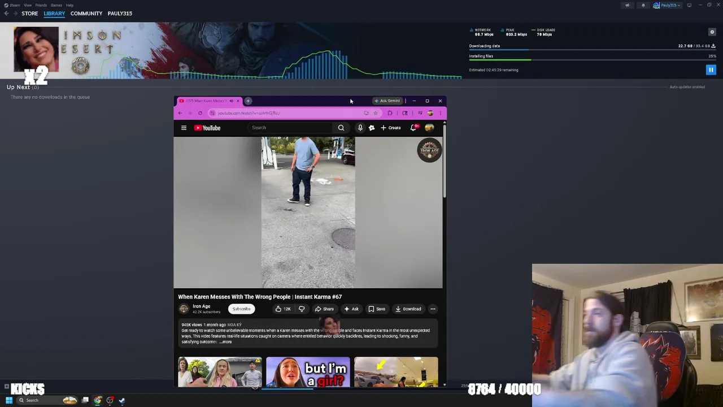Mute the YouTube tab audio icon
This screenshot has width=723, height=407.
(x=231, y=101)
